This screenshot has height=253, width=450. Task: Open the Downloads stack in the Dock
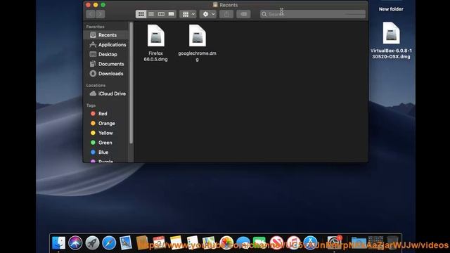point(358,242)
